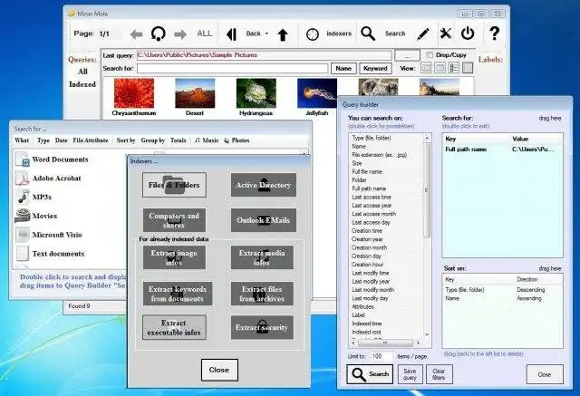Go up one level with up arrow
The height and width of the screenshot is (396, 580).
point(283,34)
